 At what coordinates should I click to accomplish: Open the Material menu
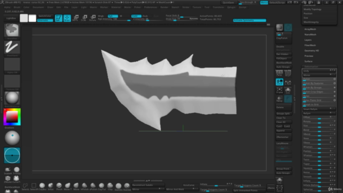pyautogui.click(x=116, y=7)
